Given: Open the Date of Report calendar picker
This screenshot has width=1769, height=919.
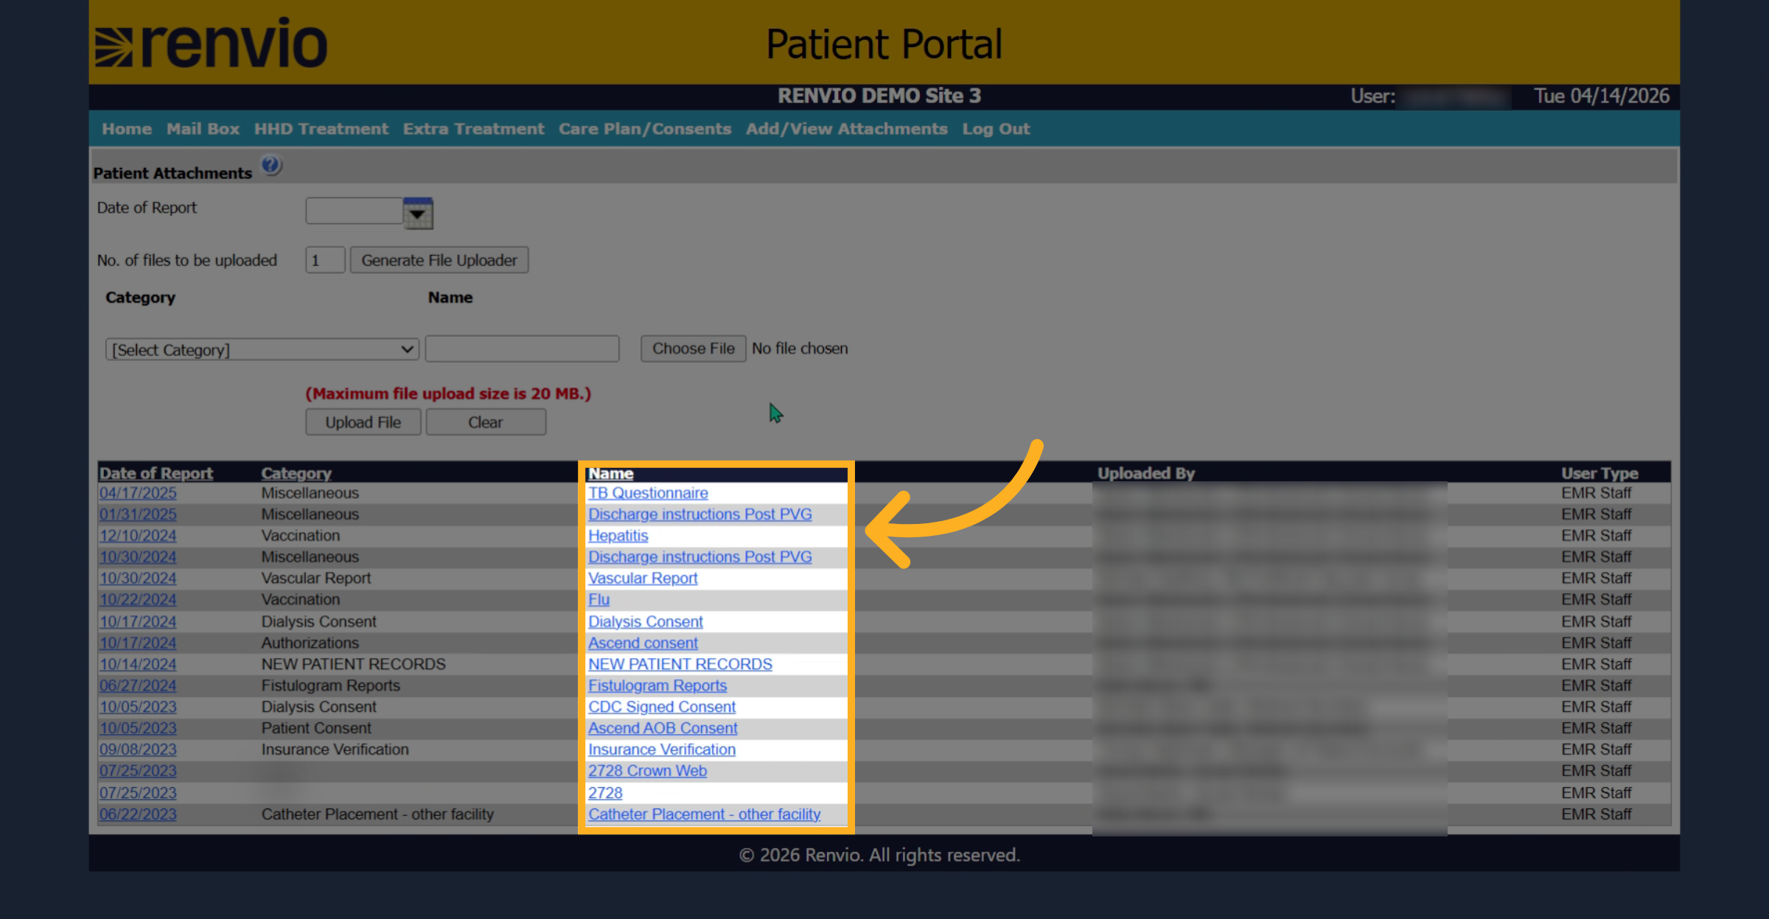Looking at the screenshot, I should [418, 214].
